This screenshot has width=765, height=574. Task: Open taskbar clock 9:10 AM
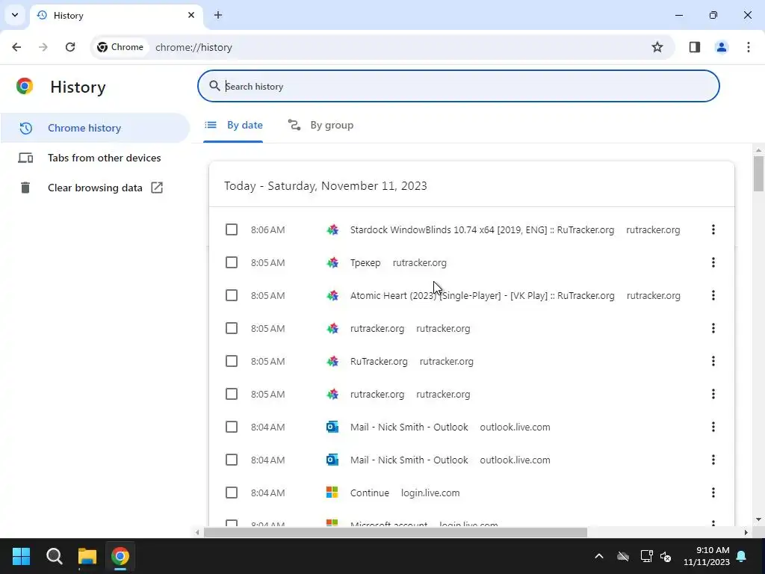point(707,556)
